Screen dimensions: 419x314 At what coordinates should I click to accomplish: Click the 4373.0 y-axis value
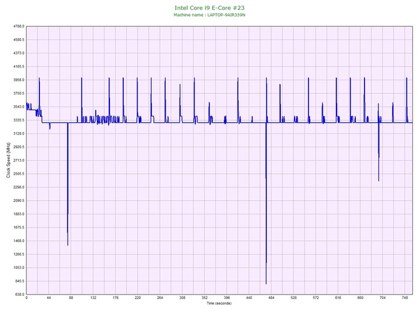[19, 53]
